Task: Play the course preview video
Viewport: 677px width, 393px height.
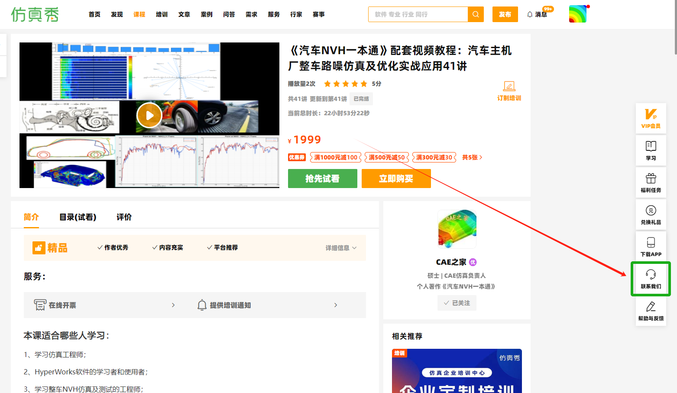Action: point(149,115)
